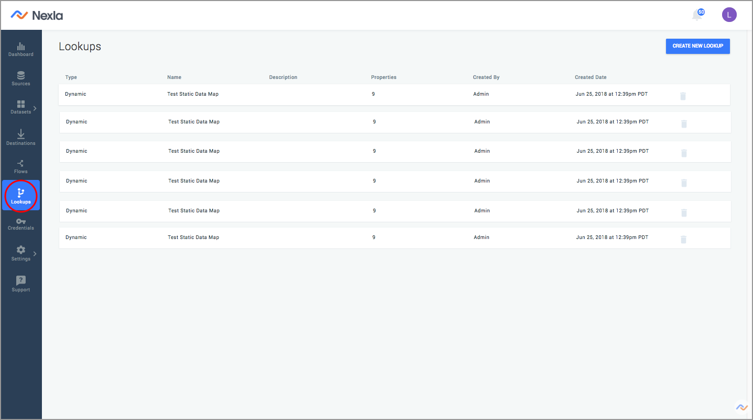Click the Properties column header
This screenshot has height=420, width=753.
point(384,77)
